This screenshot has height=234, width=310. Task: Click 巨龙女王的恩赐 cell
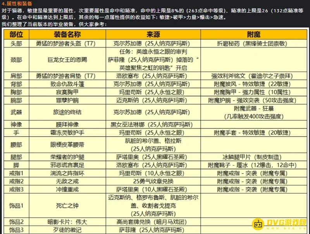[67, 60]
